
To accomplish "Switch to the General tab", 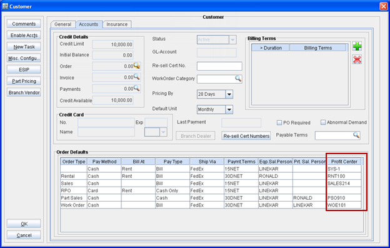I will point(63,24).
